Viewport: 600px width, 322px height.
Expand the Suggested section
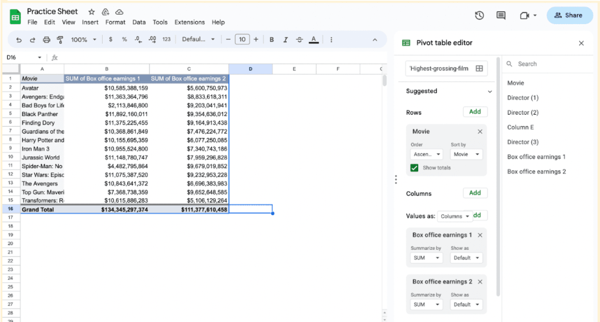pyautogui.click(x=490, y=91)
